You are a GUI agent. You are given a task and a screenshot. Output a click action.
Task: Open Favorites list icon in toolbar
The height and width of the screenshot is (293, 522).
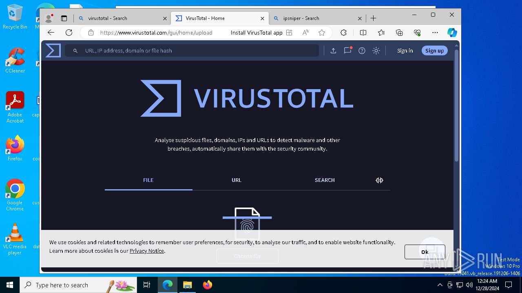click(x=381, y=33)
